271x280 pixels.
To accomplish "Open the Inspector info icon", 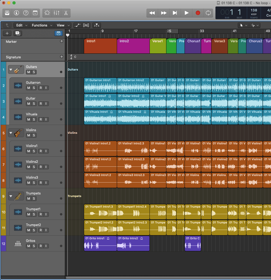I will (x=17, y=13).
